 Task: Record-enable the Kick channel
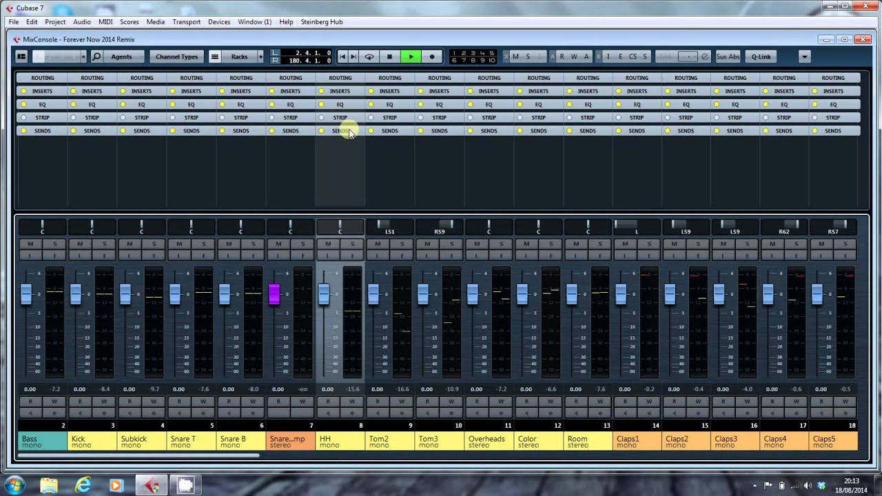104,413
